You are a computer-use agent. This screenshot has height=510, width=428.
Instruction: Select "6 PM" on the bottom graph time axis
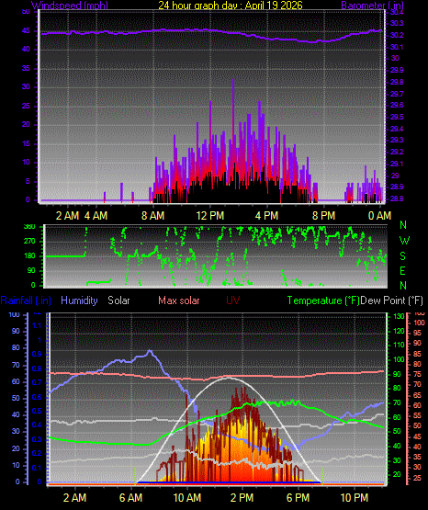[x=298, y=498]
